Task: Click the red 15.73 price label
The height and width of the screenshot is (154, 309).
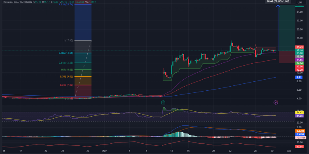Action: [x=300, y=47]
